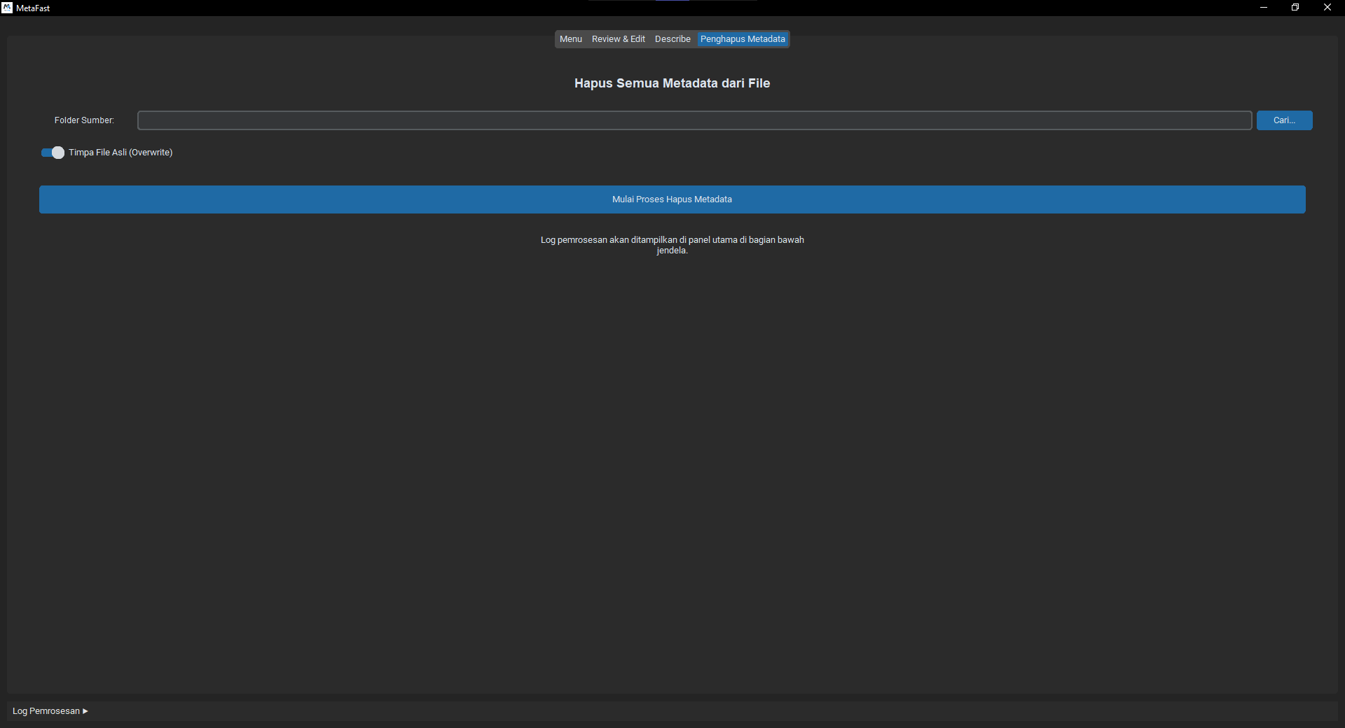This screenshot has width=1345, height=728.
Task: Show the processing log at window bottom
Action: (50, 710)
